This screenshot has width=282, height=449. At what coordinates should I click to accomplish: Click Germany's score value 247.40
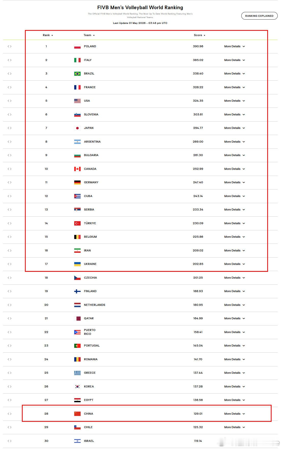tap(198, 182)
